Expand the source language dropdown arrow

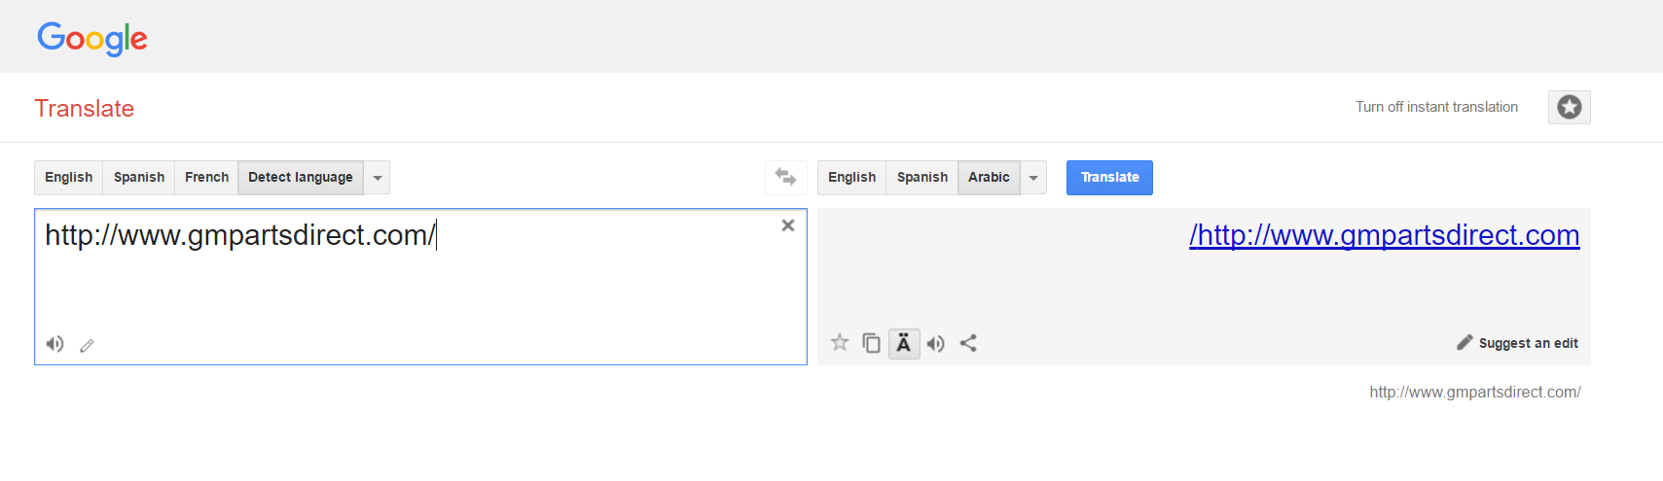378,178
